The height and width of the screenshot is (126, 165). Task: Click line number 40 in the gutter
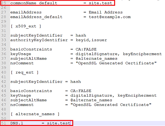4,72
